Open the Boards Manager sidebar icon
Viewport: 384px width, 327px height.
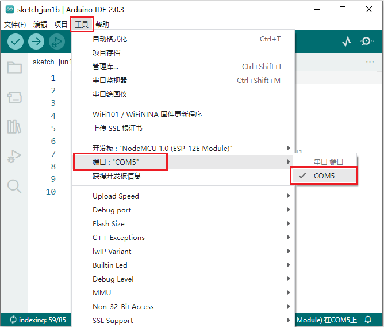(x=14, y=97)
